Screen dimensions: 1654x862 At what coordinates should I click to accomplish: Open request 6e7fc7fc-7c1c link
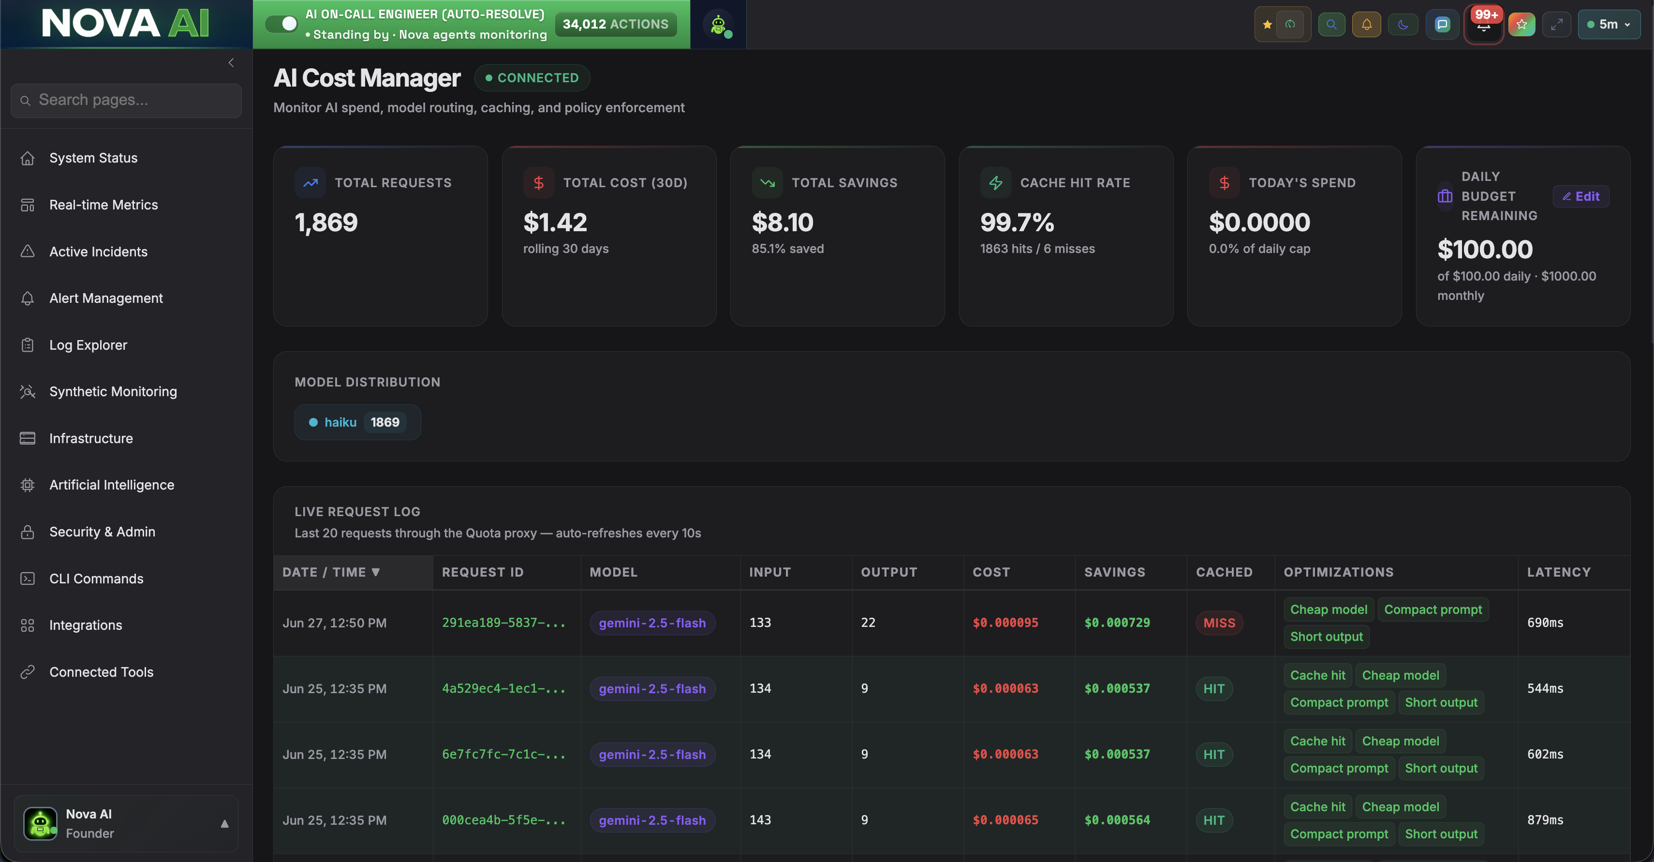pyautogui.click(x=503, y=754)
